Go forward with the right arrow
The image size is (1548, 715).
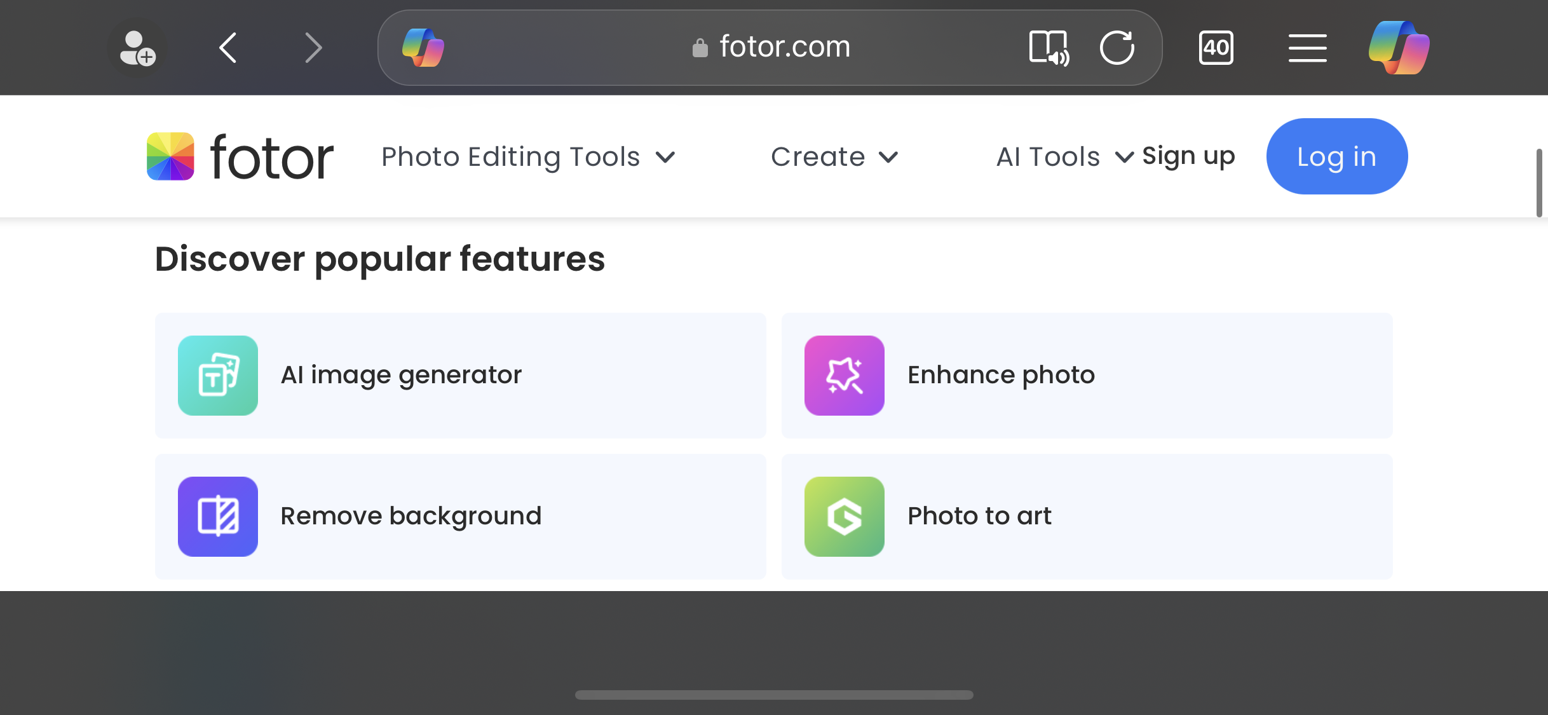tap(313, 48)
